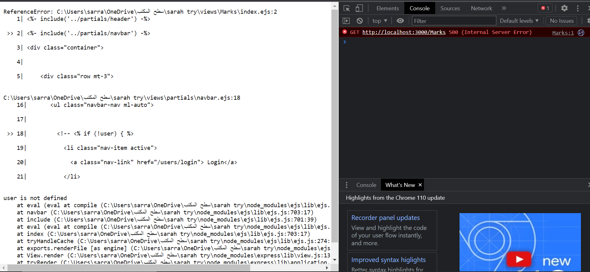Click the page vertical scrollbar thumb
The image size is (590, 272).
(x=335, y=126)
